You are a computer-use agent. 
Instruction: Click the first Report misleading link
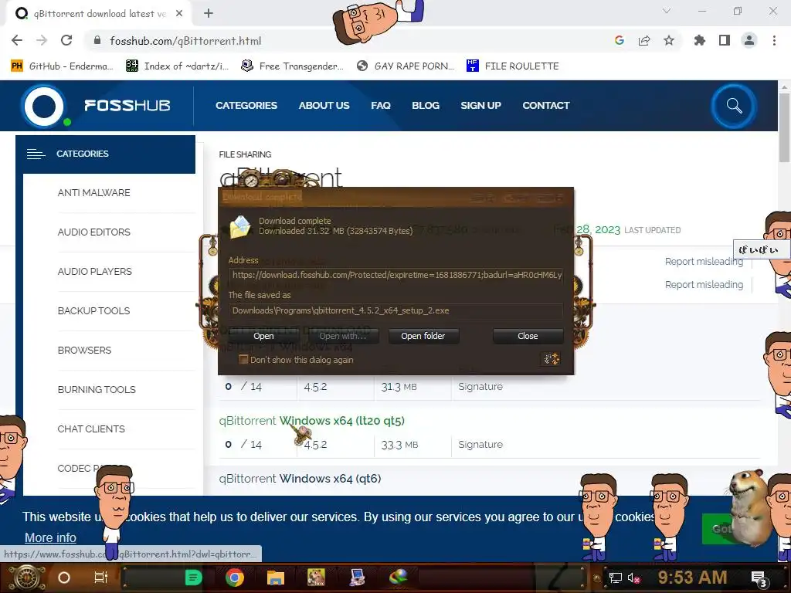pyautogui.click(x=704, y=261)
